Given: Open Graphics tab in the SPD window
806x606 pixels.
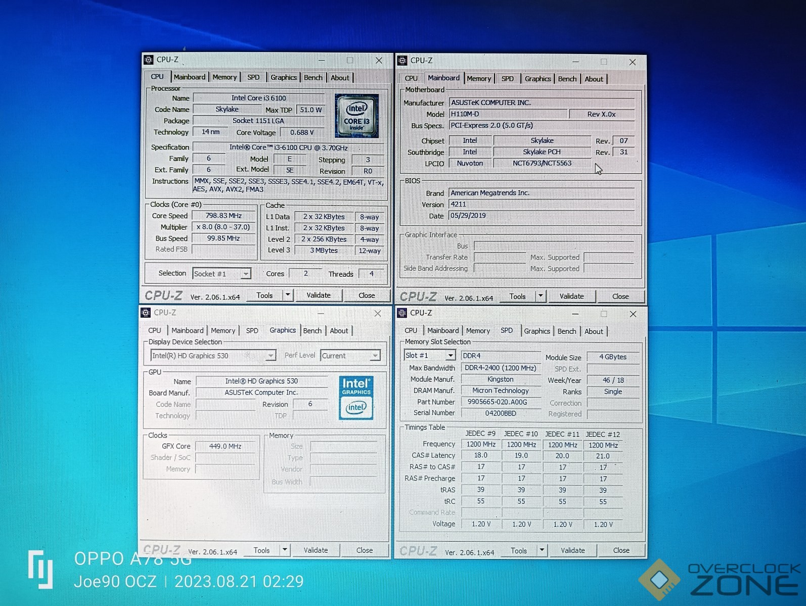Looking at the screenshot, I should pyautogui.click(x=537, y=331).
